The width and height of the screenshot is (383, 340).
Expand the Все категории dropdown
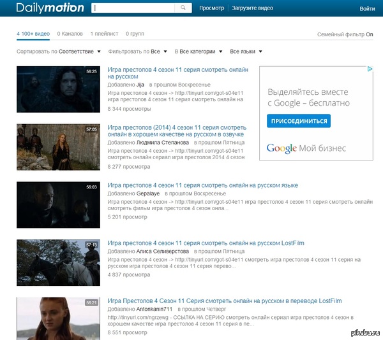pyautogui.click(x=201, y=51)
